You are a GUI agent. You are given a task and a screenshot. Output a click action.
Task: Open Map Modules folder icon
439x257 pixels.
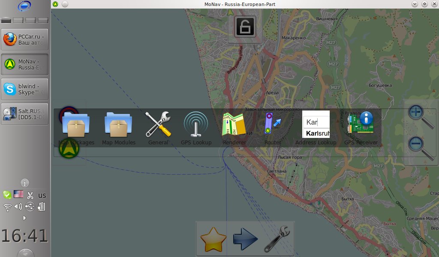[118, 125]
